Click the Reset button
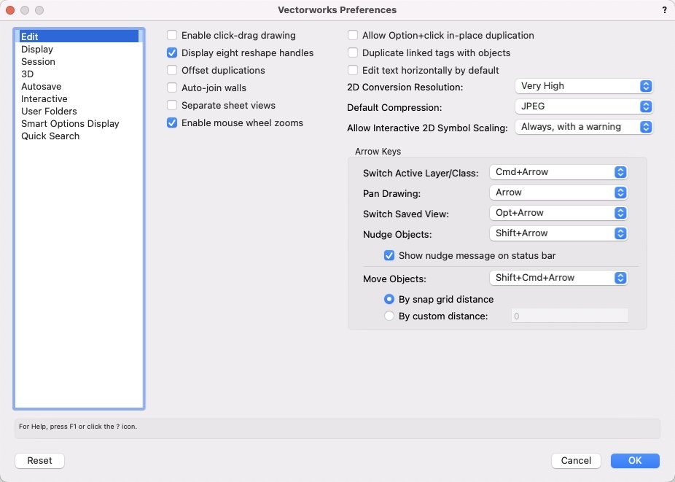 click(x=39, y=460)
